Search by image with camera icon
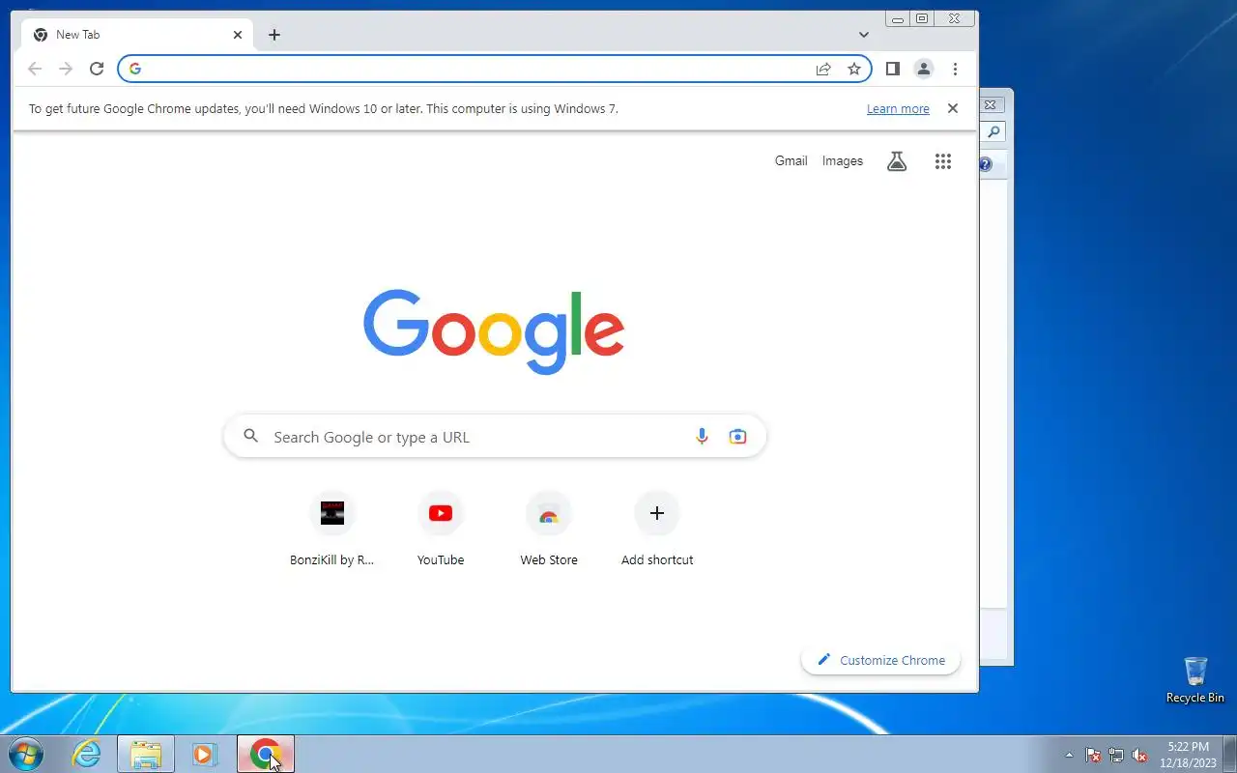 coord(737,437)
